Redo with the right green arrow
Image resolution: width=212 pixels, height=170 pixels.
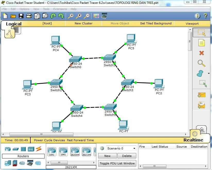pyautogui.click(x=61, y=16)
